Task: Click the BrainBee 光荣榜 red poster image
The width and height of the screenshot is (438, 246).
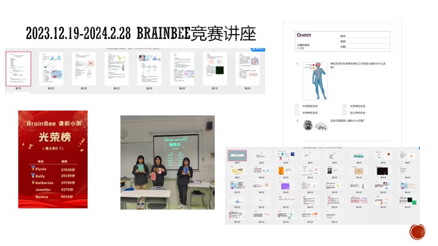Action: 52,159
